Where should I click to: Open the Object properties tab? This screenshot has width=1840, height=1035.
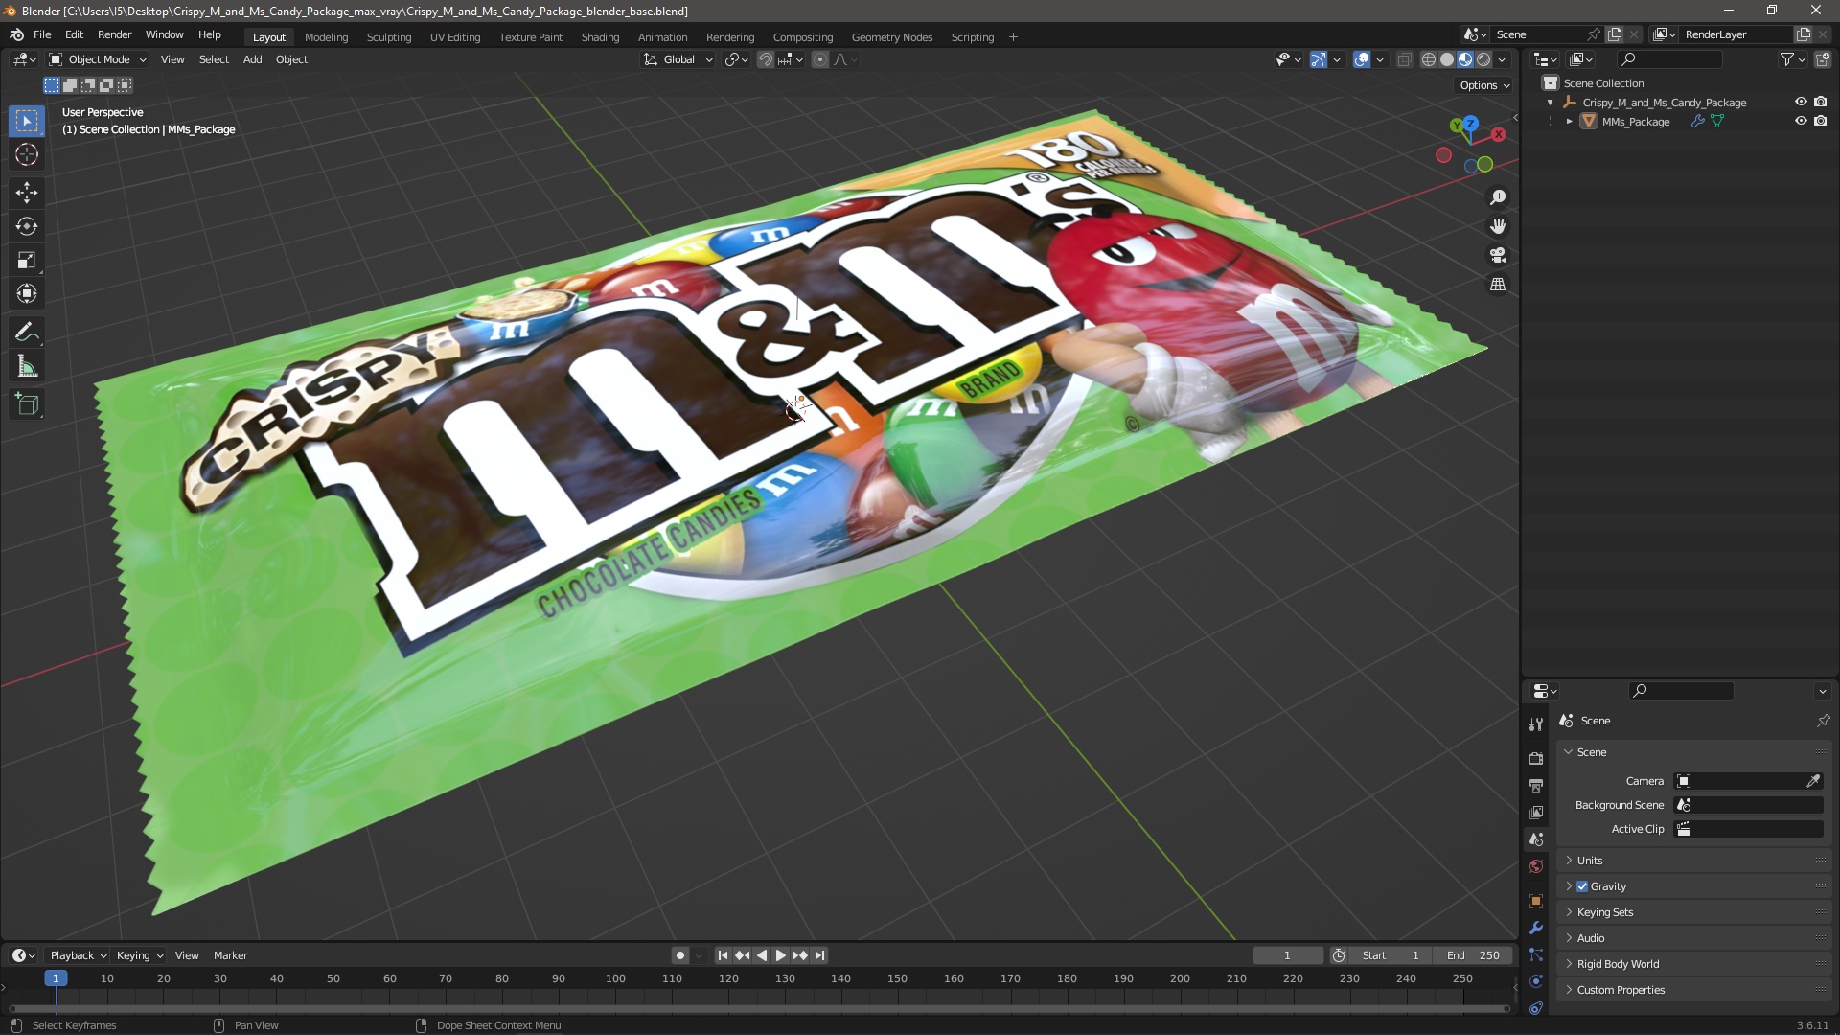[1536, 900]
